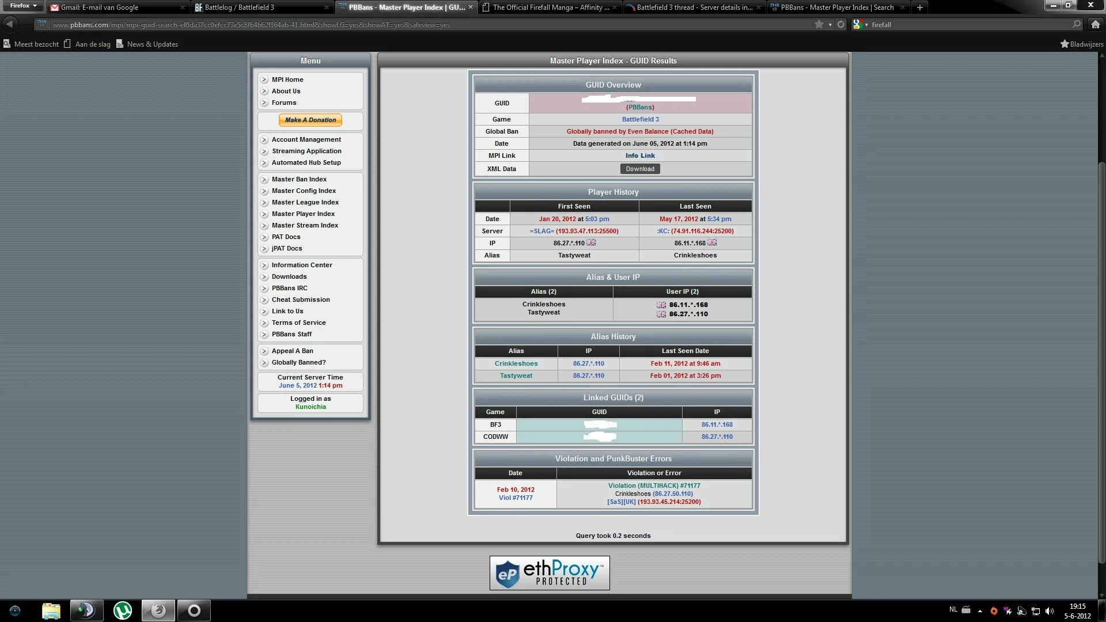Click arrow bullet next to MPI Home
The image size is (1106, 622).
[x=264, y=79]
